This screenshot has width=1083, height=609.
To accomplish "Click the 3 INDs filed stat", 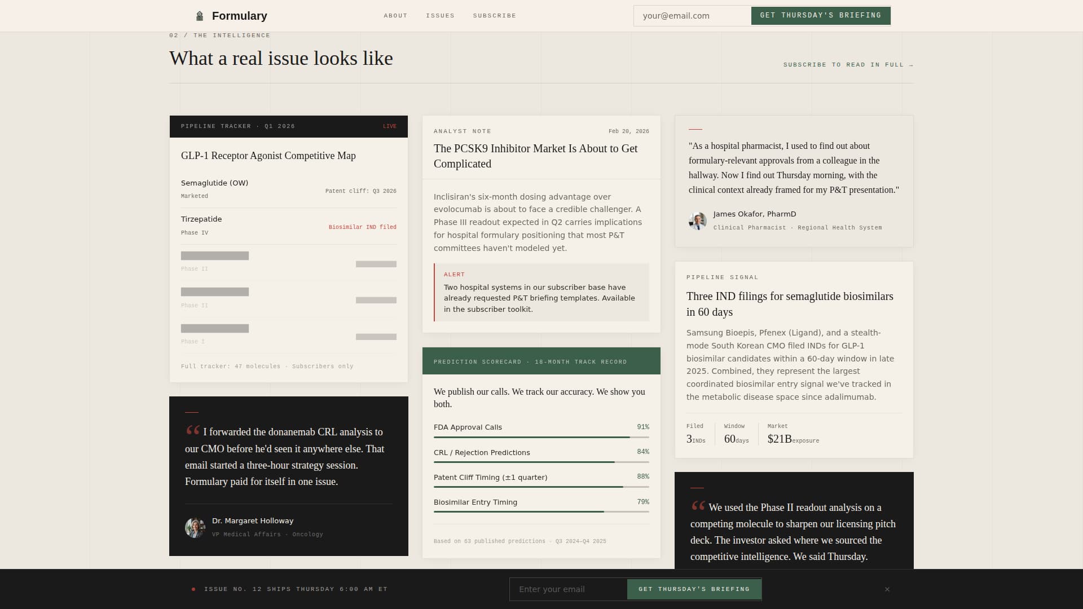I will 696,439.
